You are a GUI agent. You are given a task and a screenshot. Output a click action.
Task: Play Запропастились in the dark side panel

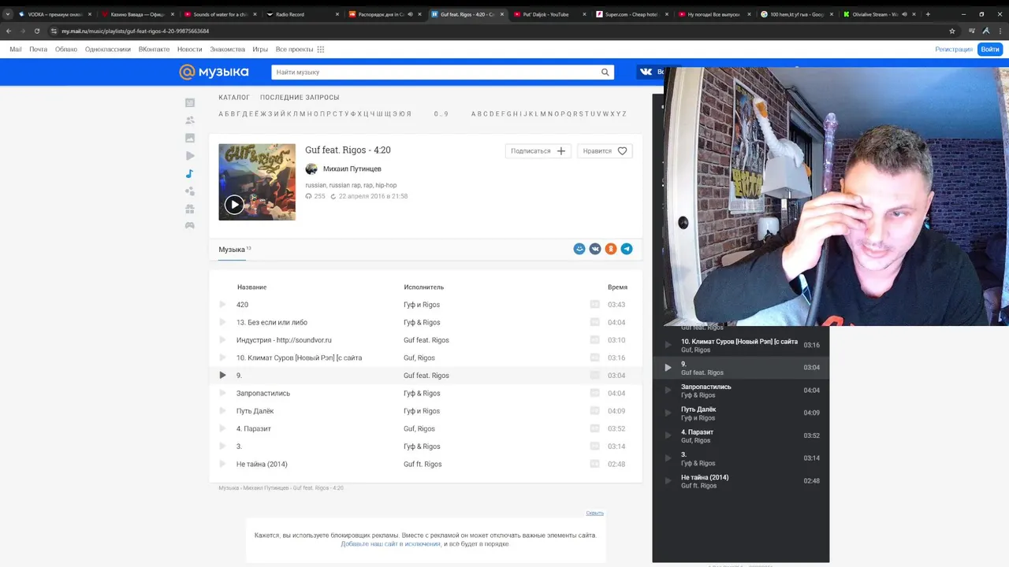click(x=668, y=390)
